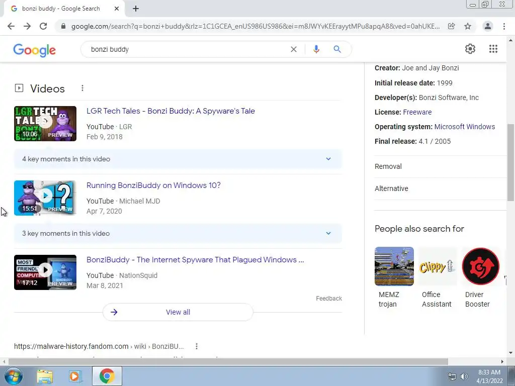515x386 pixels.
Task: Open File Explorer from the taskbar
Action: pos(45,376)
